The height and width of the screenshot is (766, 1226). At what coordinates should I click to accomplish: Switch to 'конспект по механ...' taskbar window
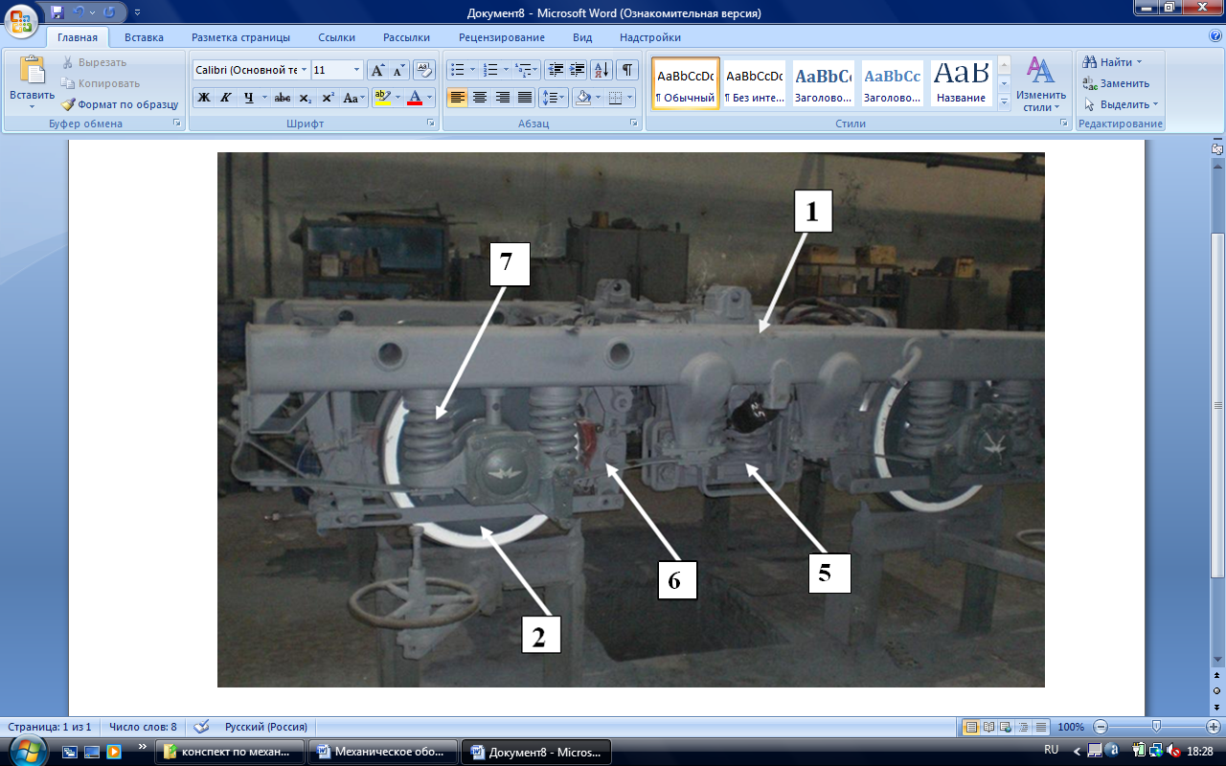point(230,752)
